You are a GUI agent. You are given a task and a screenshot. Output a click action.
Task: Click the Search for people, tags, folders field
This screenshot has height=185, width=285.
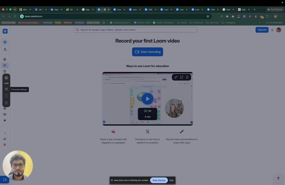point(135,30)
